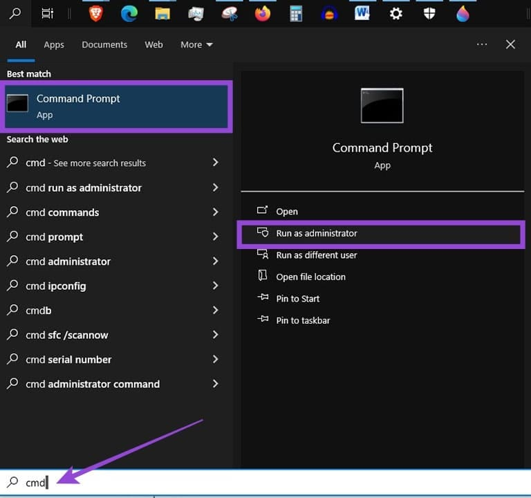
Task: Open Windows Security shield icon
Action: point(429,14)
